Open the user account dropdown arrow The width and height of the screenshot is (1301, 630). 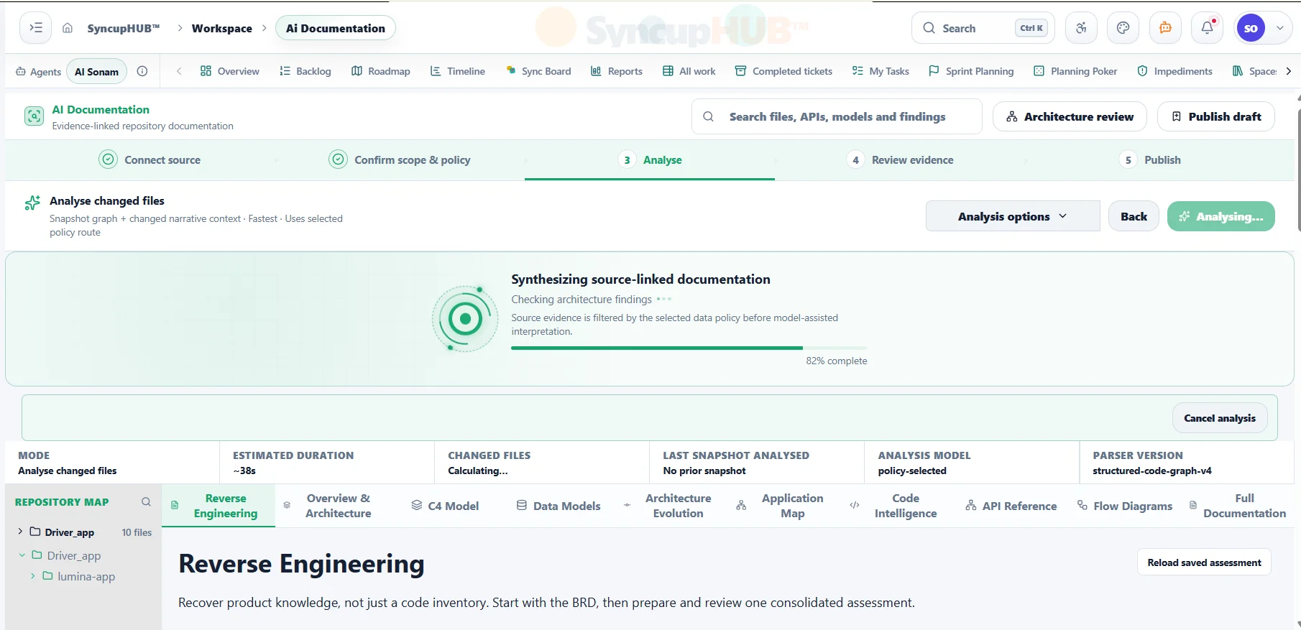tap(1280, 28)
